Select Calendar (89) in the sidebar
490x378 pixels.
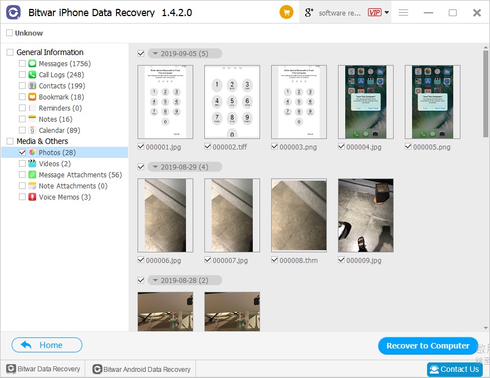tap(60, 130)
